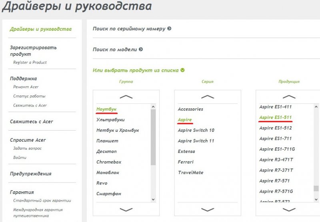Image resolution: width=320 pixels, height=222 pixels.
Task: Select Revo in the group list
Action: click(x=102, y=183)
